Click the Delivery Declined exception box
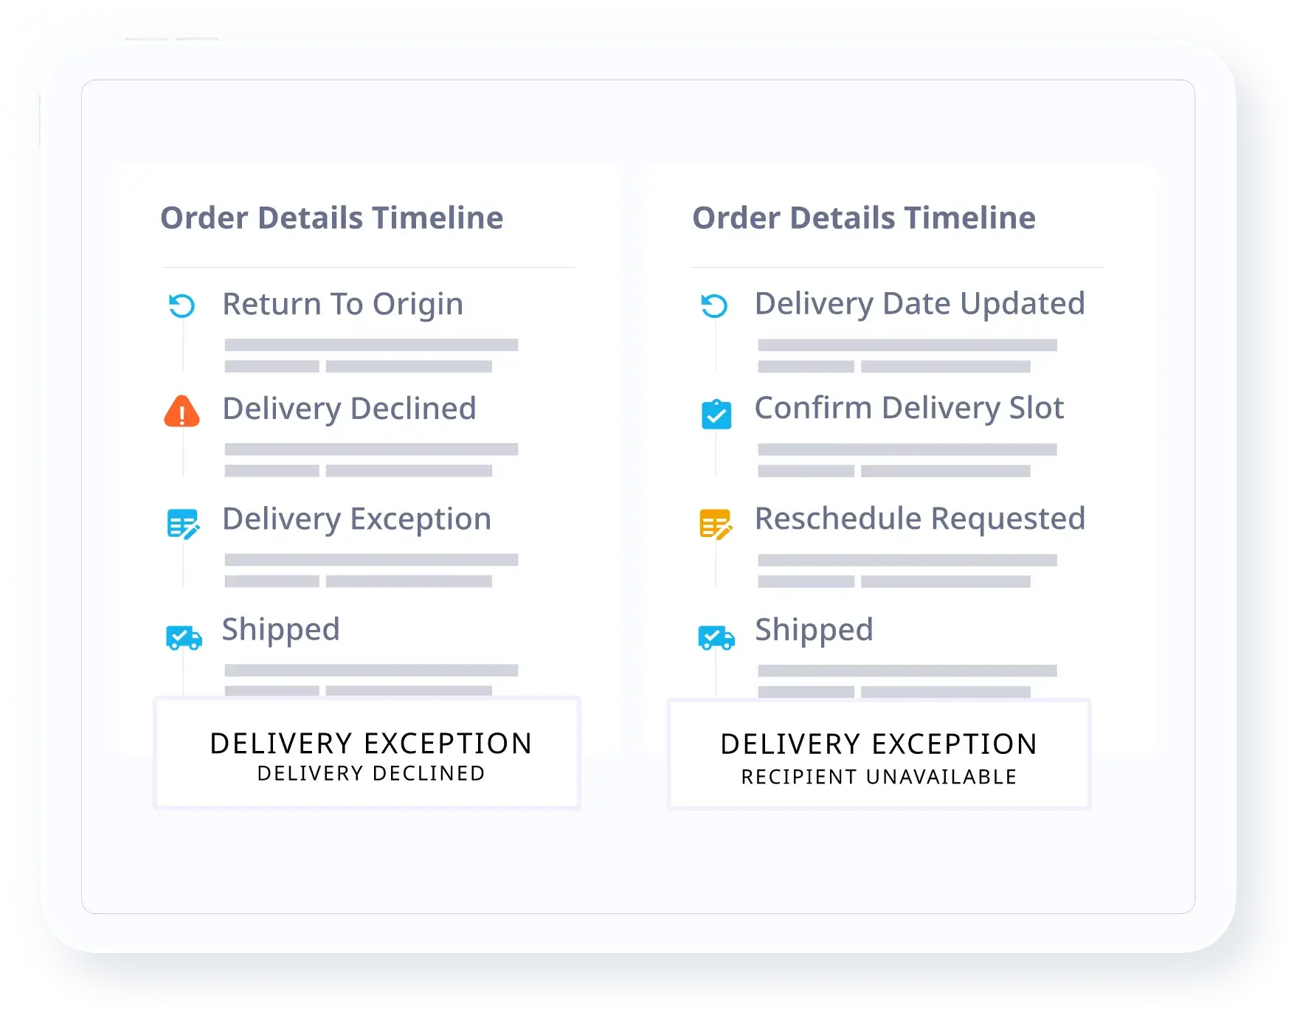This screenshot has height=1018, width=1297. 367,753
